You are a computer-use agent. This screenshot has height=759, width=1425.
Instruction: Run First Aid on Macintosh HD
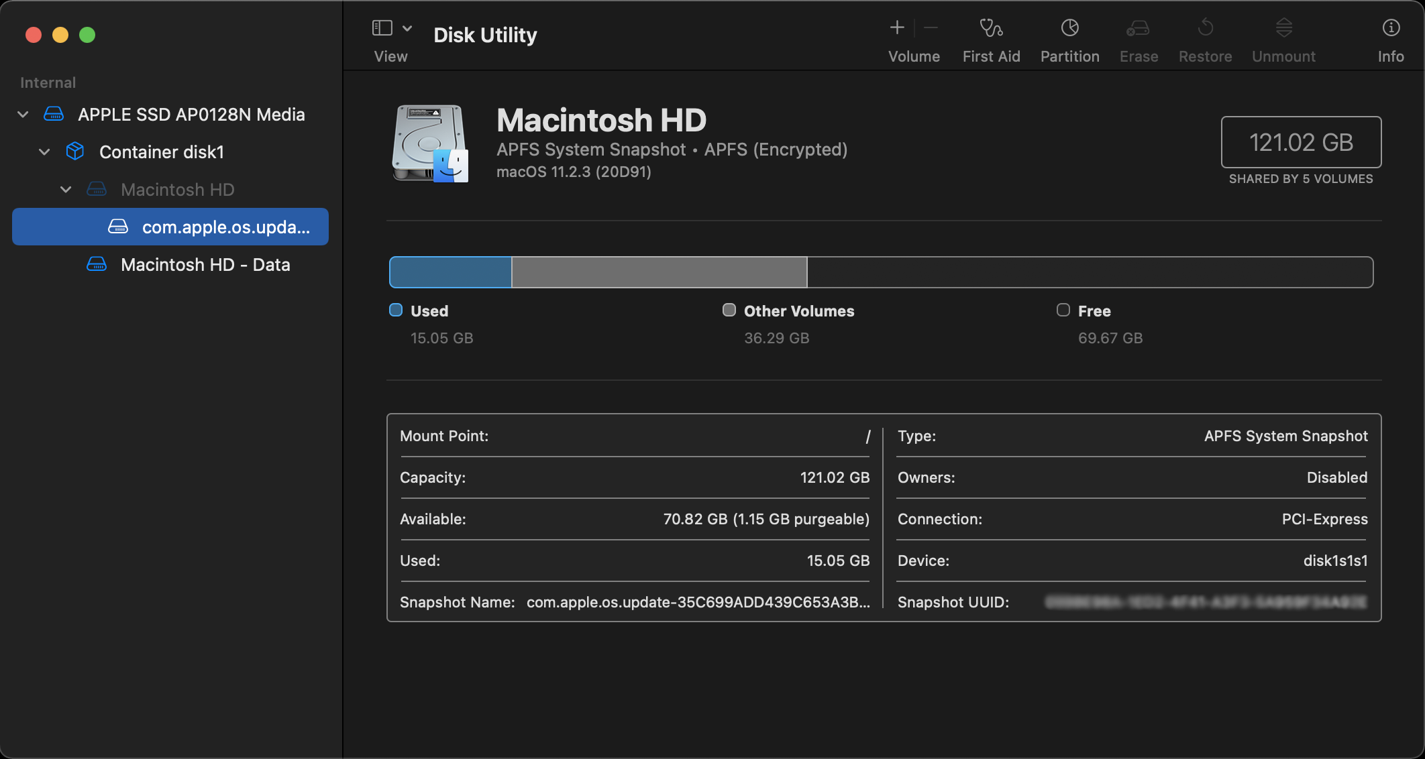[x=991, y=37]
